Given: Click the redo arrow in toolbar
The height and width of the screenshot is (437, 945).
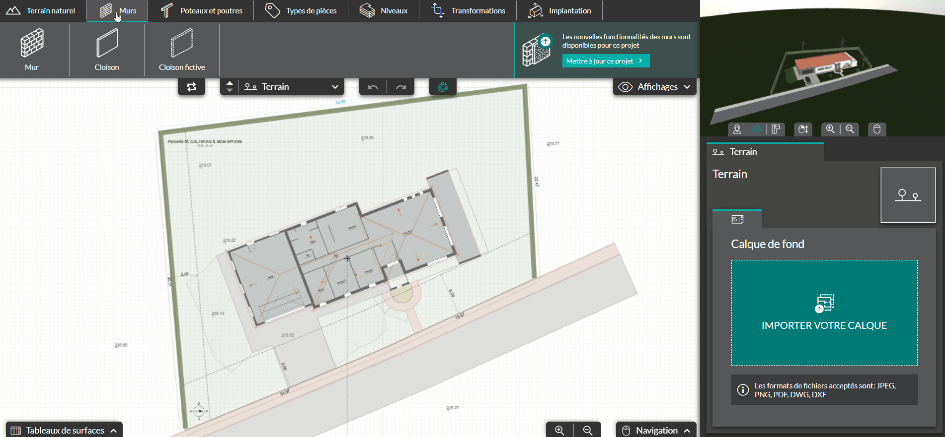Looking at the screenshot, I should tap(401, 87).
